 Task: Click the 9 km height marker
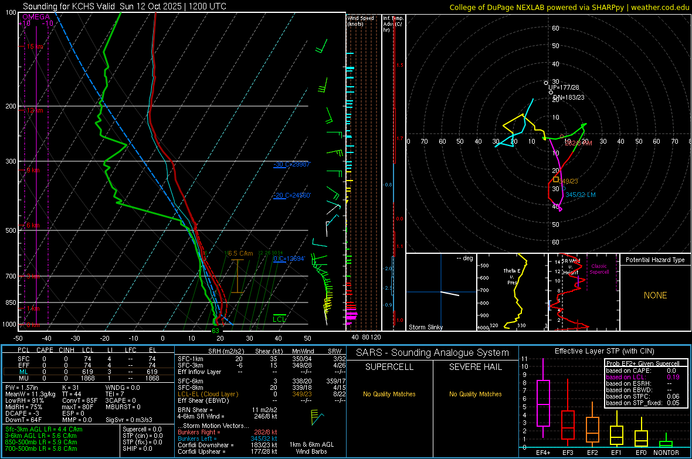pyautogui.click(x=33, y=170)
